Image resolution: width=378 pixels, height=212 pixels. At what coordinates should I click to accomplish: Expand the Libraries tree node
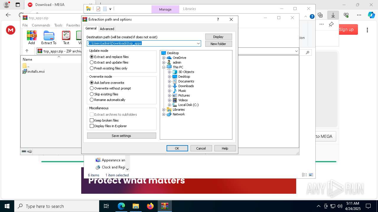(x=164, y=110)
